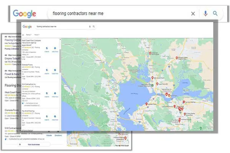Click the Granada Floors red pin on the map
230x153 pixels.
tap(146, 104)
